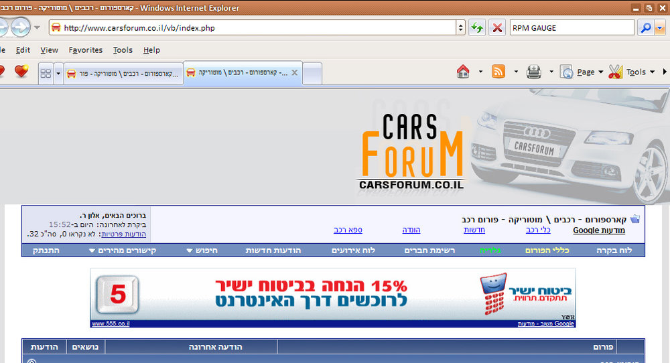Image resolution: width=670 pixels, height=363 pixels.
Task: Click 'לוח אירועים' navbar item
Action: pyautogui.click(x=353, y=250)
